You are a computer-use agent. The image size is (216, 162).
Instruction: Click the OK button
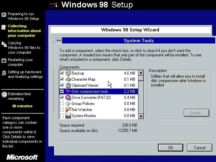click(x=170, y=148)
